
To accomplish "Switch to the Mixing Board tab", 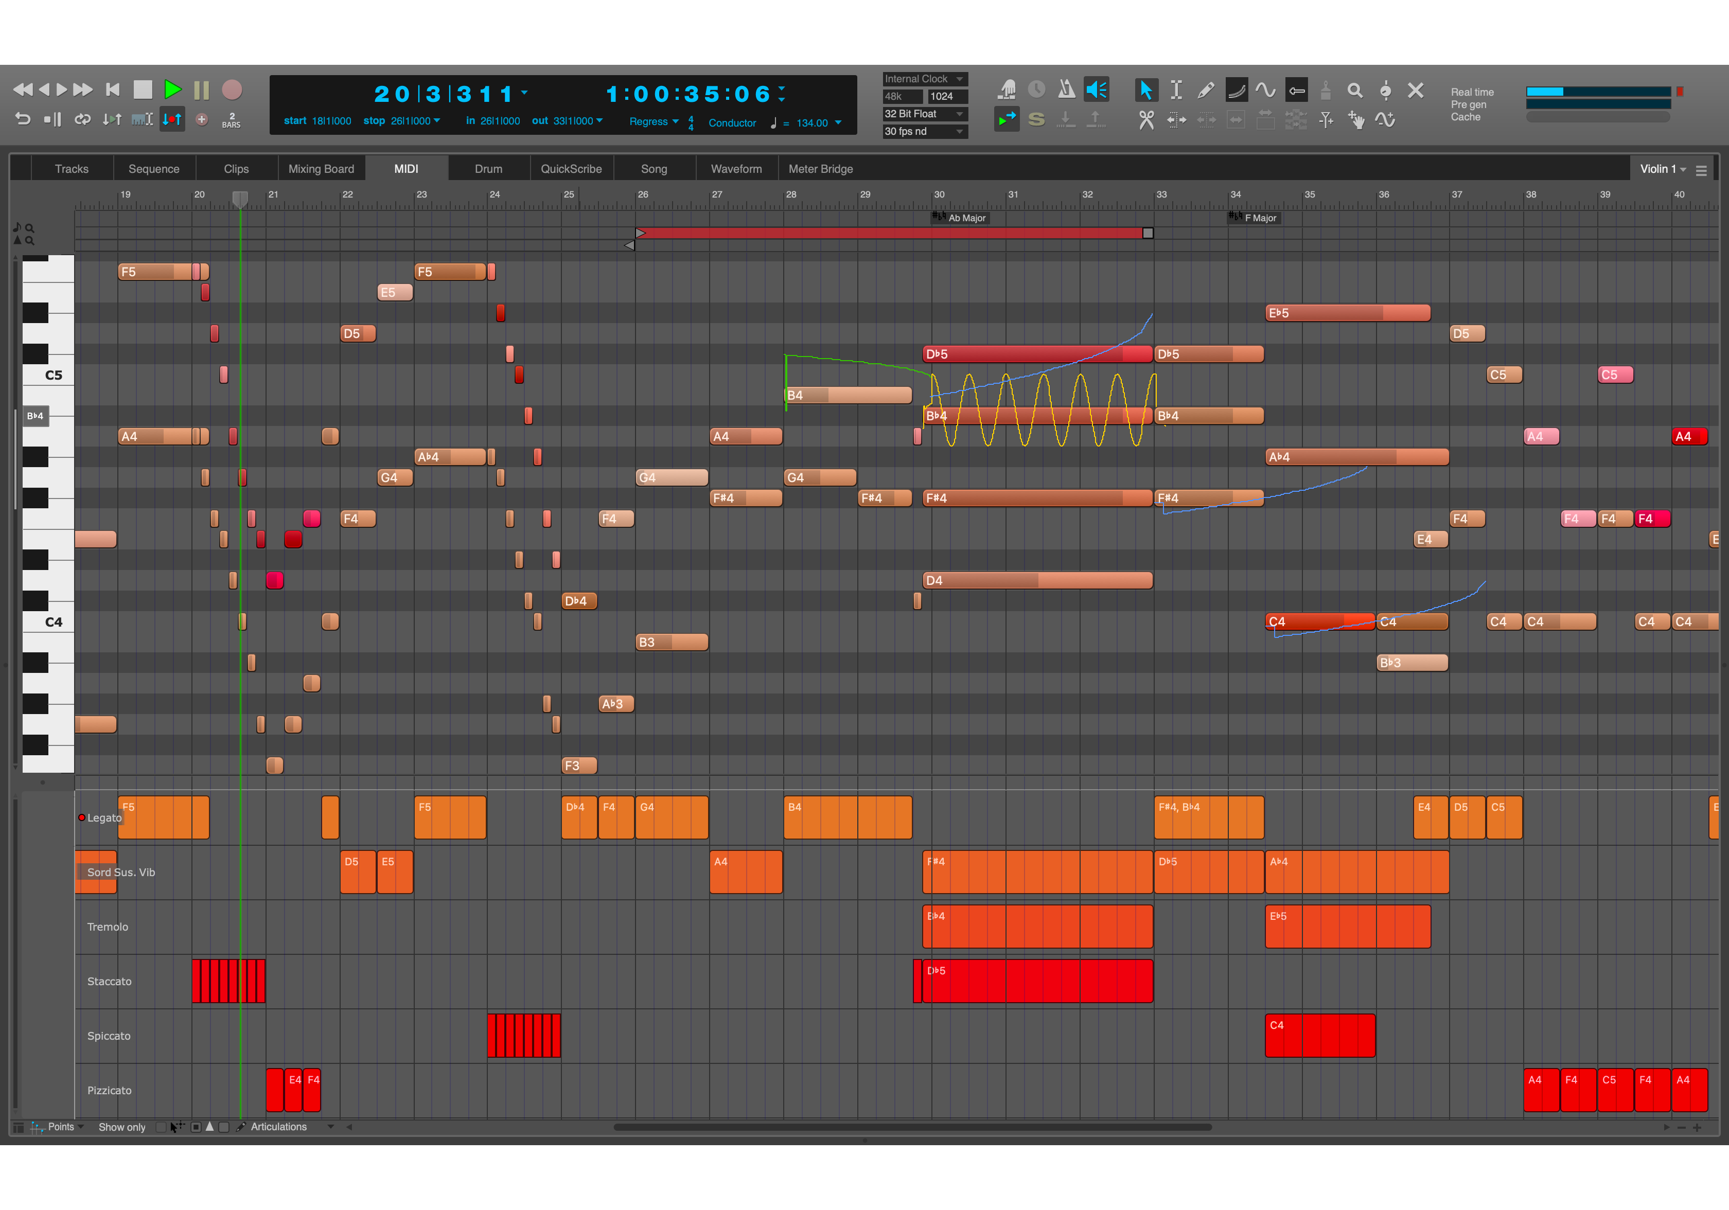I will click(x=322, y=169).
